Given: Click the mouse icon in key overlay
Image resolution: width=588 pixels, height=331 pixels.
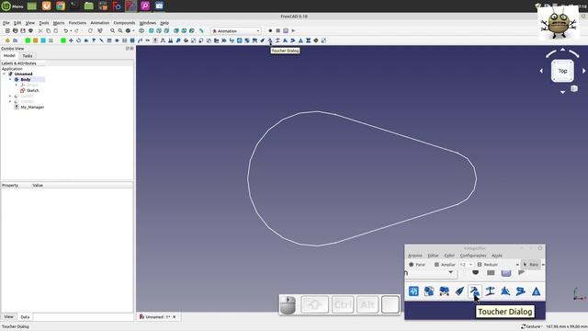Looking at the screenshot, I should [x=288, y=304].
